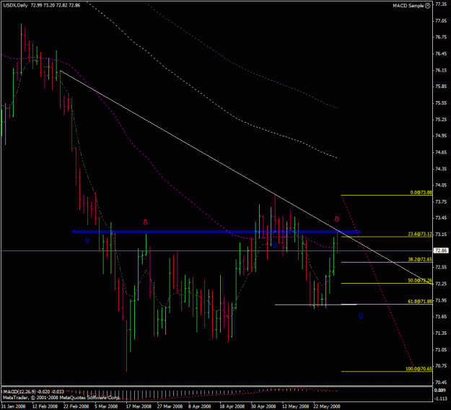Click 70.45 on the price axis

point(441,383)
